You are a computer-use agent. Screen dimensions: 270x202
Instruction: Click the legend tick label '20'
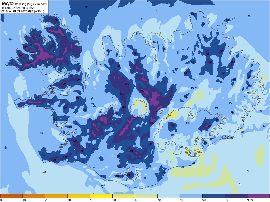tap(47, 200)
